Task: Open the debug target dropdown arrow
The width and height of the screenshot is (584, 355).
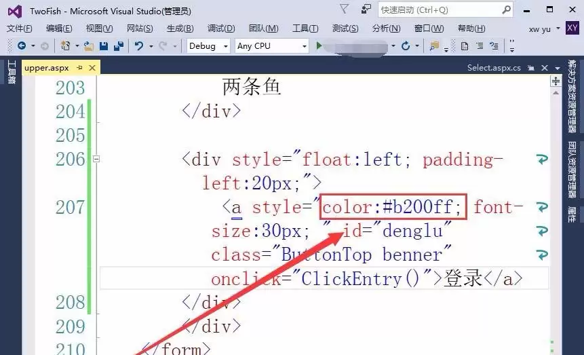Action: tap(393, 46)
